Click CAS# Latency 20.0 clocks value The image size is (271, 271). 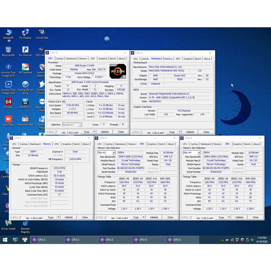tap(60, 176)
